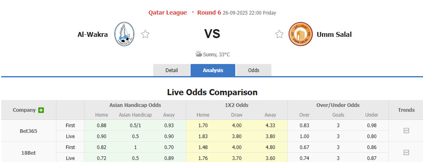Select the Analysis tab
The width and height of the screenshot is (423, 162).
[x=213, y=70]
